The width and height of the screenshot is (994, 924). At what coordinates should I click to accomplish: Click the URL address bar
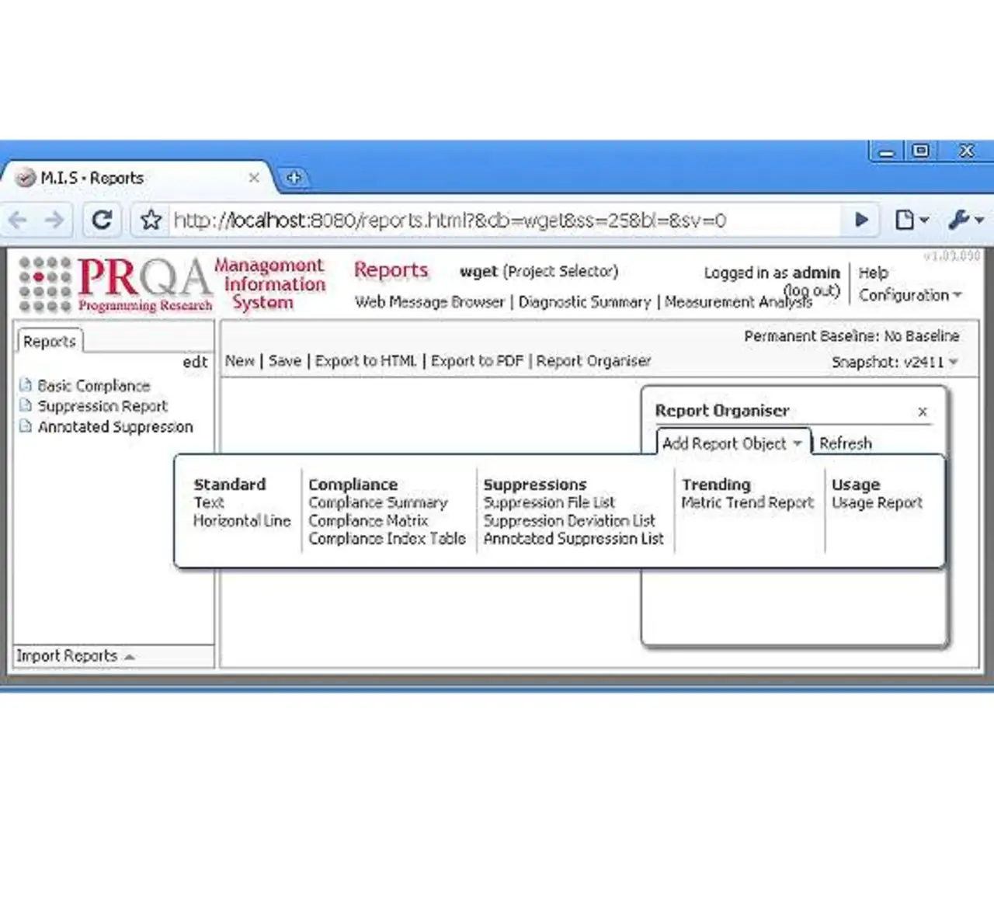[x=497, y=221]
